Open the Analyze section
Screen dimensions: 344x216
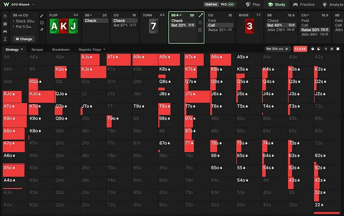click(333, 4)
